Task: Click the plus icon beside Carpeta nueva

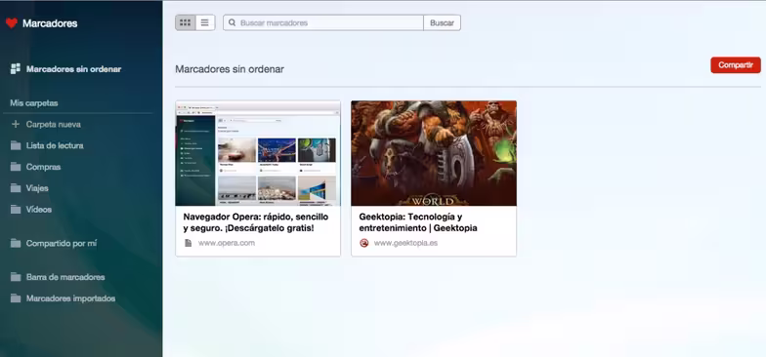Action: [16, 125]
